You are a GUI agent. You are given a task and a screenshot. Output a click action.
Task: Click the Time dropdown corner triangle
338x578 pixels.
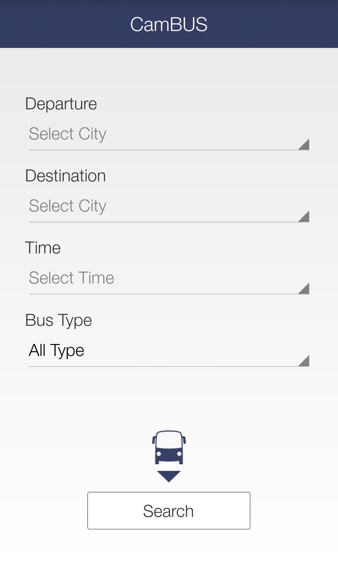(x=305, y=289)
